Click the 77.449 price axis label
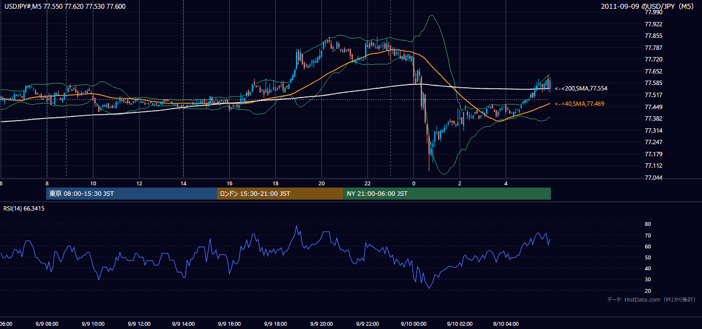The height and width of the screenshot is (329, 702). 654,107
